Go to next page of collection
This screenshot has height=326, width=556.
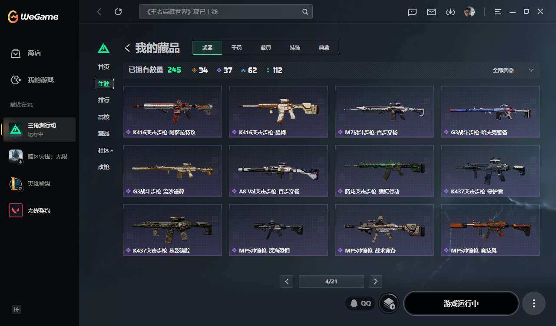click(x=376, y=282)
